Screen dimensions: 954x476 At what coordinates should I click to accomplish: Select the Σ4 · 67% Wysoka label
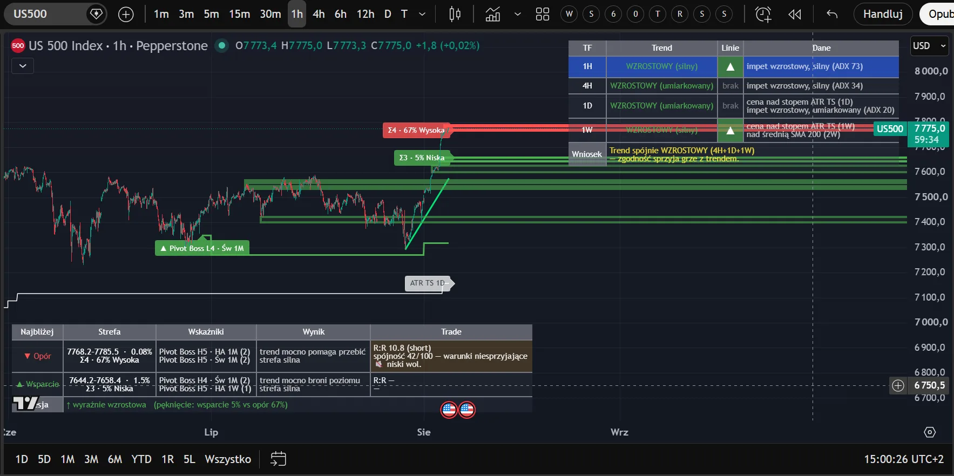pos(416,130)
